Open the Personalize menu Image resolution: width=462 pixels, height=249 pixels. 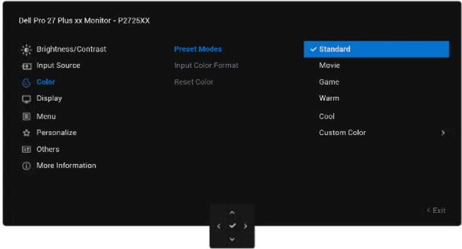(x=56, y=133)
